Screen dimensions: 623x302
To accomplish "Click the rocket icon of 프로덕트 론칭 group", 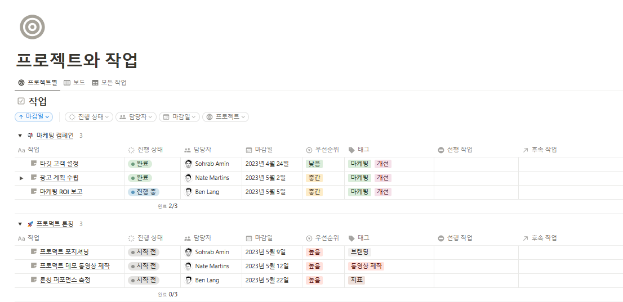I will pos(30,224).
